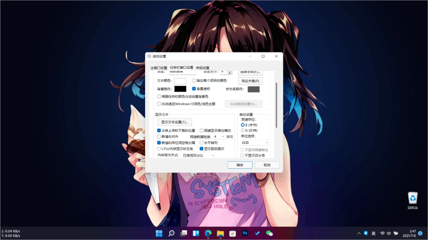
Task: Click 取消 to cancel
Action: click(267, 165)
